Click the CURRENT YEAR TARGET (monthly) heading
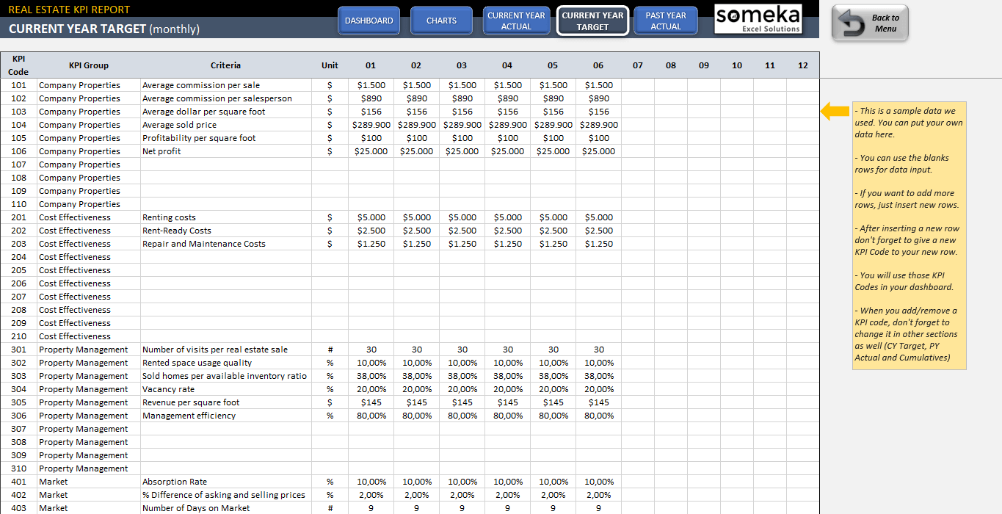The image size is (1002, 514). pyautogui.click(x=104, y=29)
